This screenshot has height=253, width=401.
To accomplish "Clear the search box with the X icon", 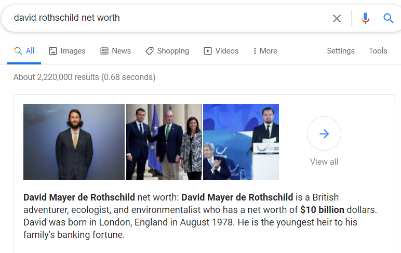I will coord(337,18).
